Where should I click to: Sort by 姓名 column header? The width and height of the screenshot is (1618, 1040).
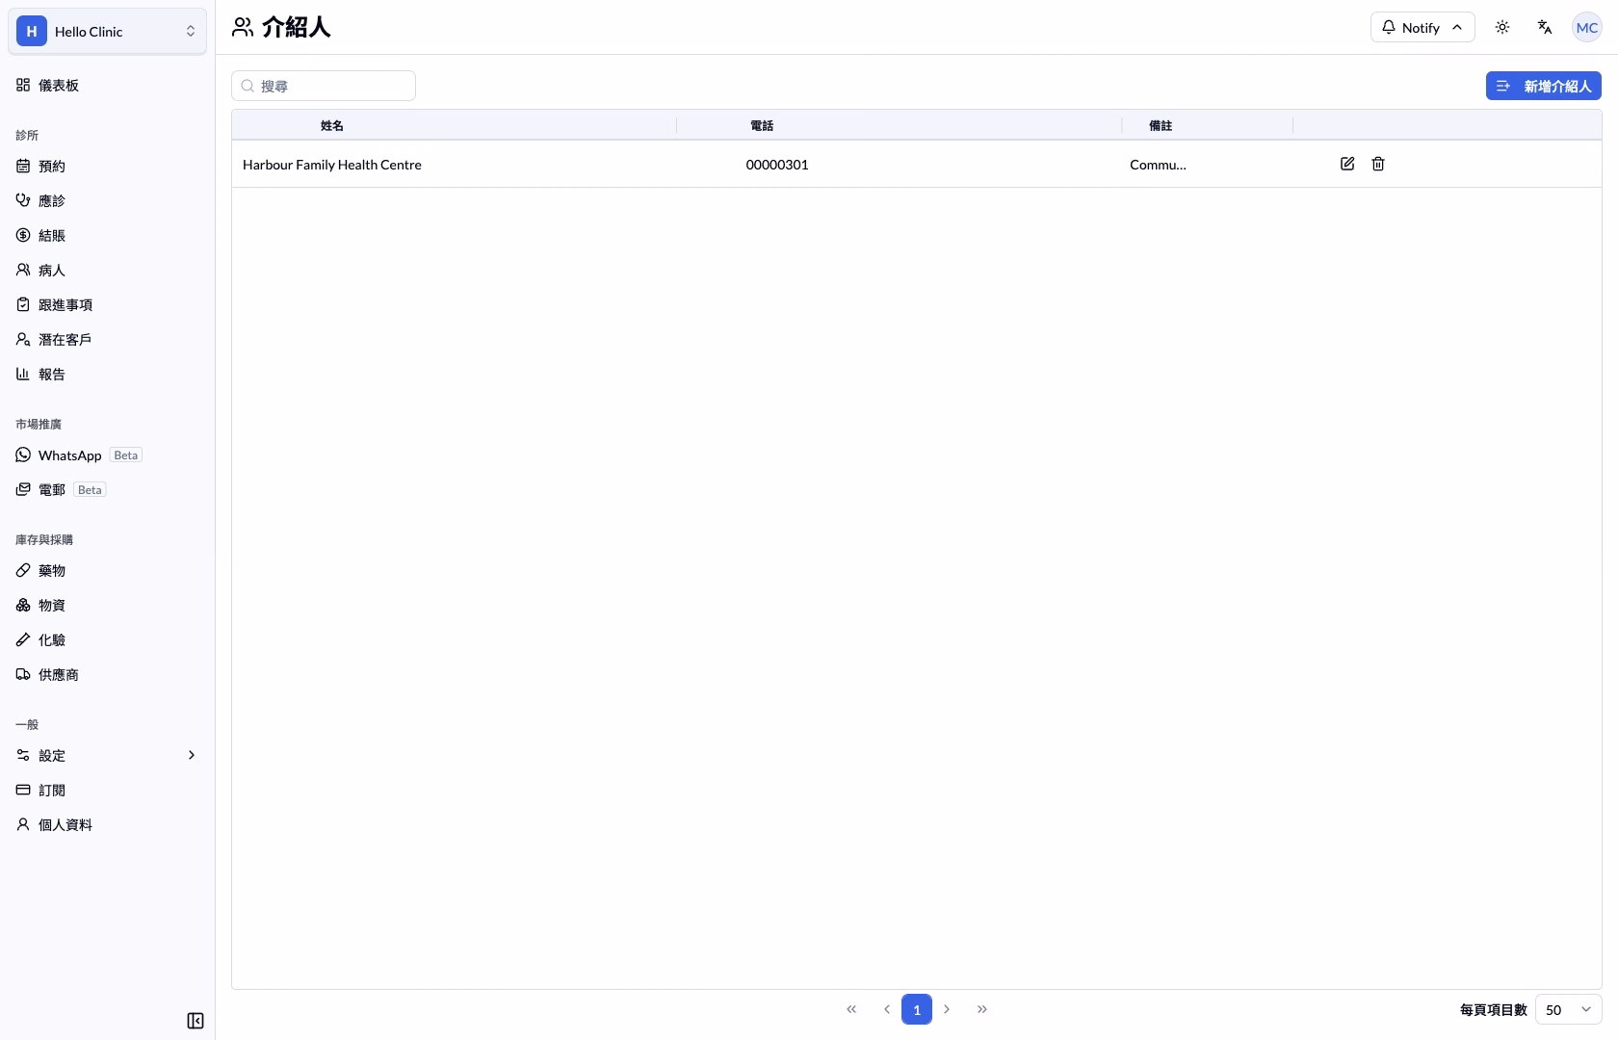pos(332,125)
